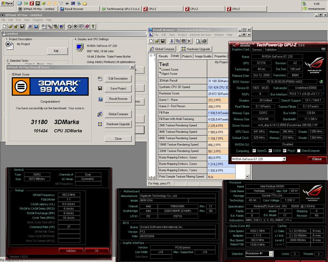Image resolution: width=328 pixels, height=262 pixels.
Task: Click the Edit... button in Project Description
Action: 57,51
